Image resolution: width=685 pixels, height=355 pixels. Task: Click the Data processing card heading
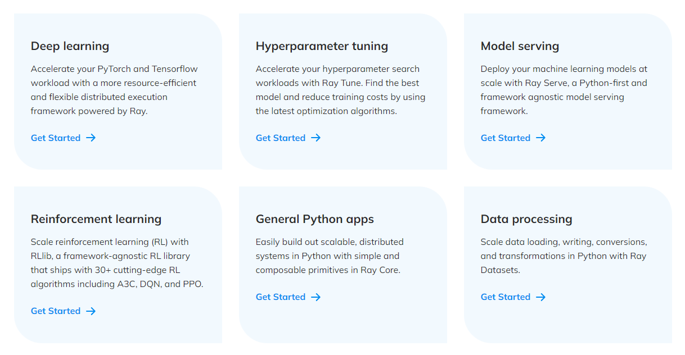point(526,219)
